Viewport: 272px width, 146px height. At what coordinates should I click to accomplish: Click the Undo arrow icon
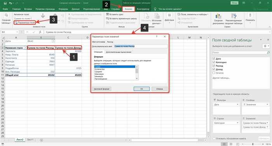(x=10, y=3)
